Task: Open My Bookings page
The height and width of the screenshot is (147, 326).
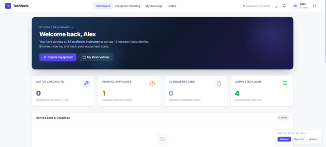Action: pos(154,6)
